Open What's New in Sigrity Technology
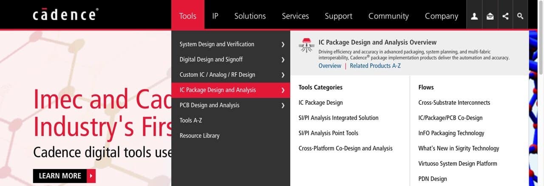 [459, 148]
